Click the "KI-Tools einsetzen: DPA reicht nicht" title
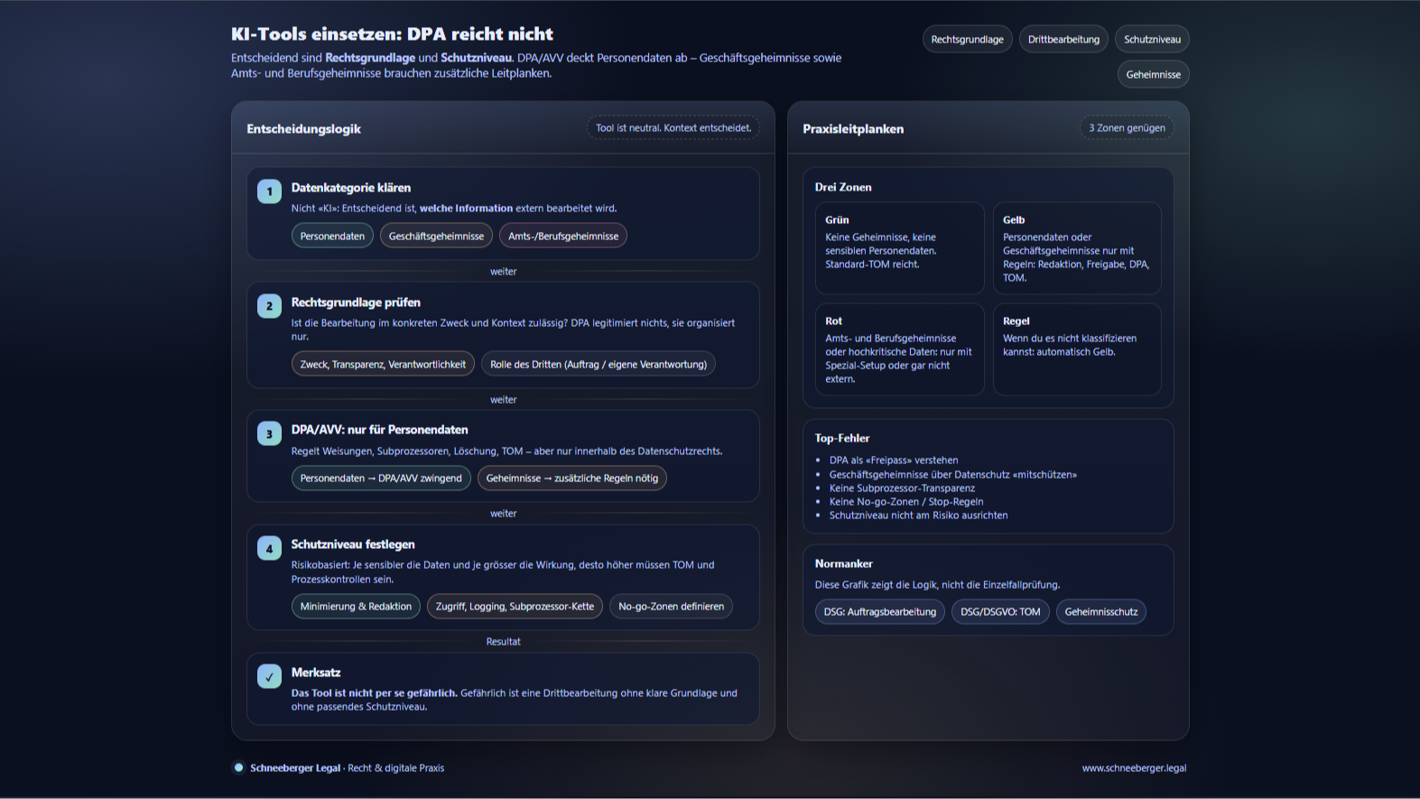The height and width of the screenshot is (799, 1420). click(392, 34)
